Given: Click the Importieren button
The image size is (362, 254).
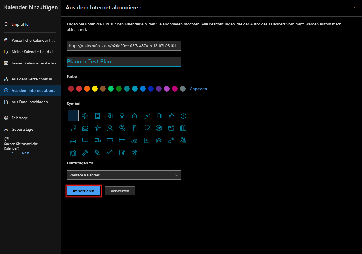Looking at the screenshot, I should [x=84, y=191].
